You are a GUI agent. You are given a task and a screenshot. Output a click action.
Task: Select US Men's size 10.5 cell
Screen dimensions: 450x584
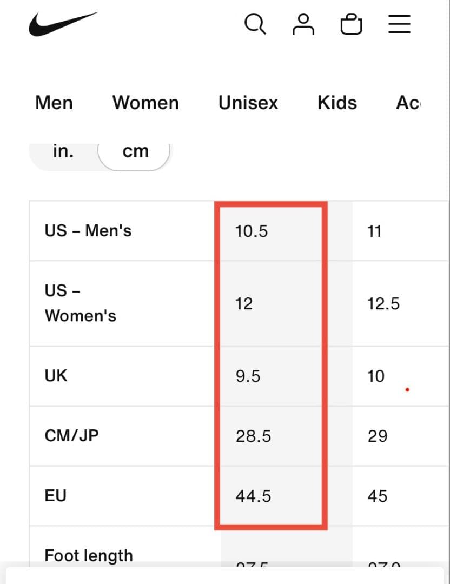coord(252,231)
